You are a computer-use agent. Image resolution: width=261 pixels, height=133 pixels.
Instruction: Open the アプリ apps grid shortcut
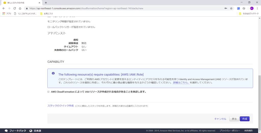pos(7,14)
